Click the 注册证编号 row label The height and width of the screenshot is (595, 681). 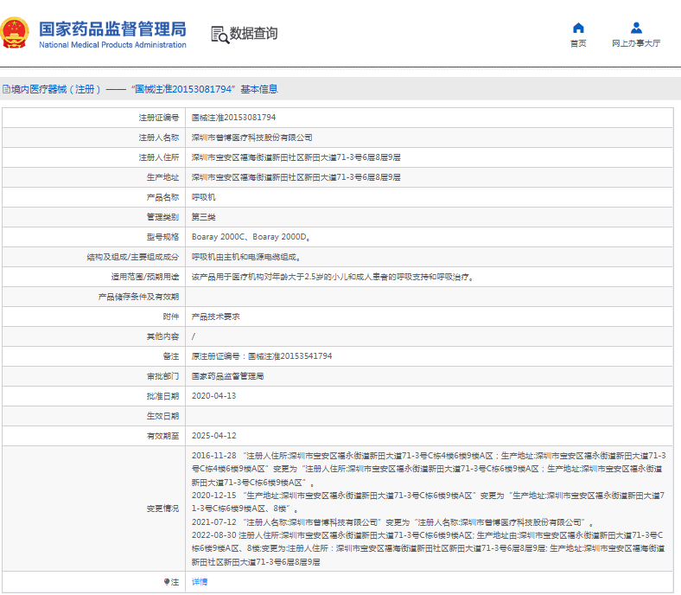158,118
